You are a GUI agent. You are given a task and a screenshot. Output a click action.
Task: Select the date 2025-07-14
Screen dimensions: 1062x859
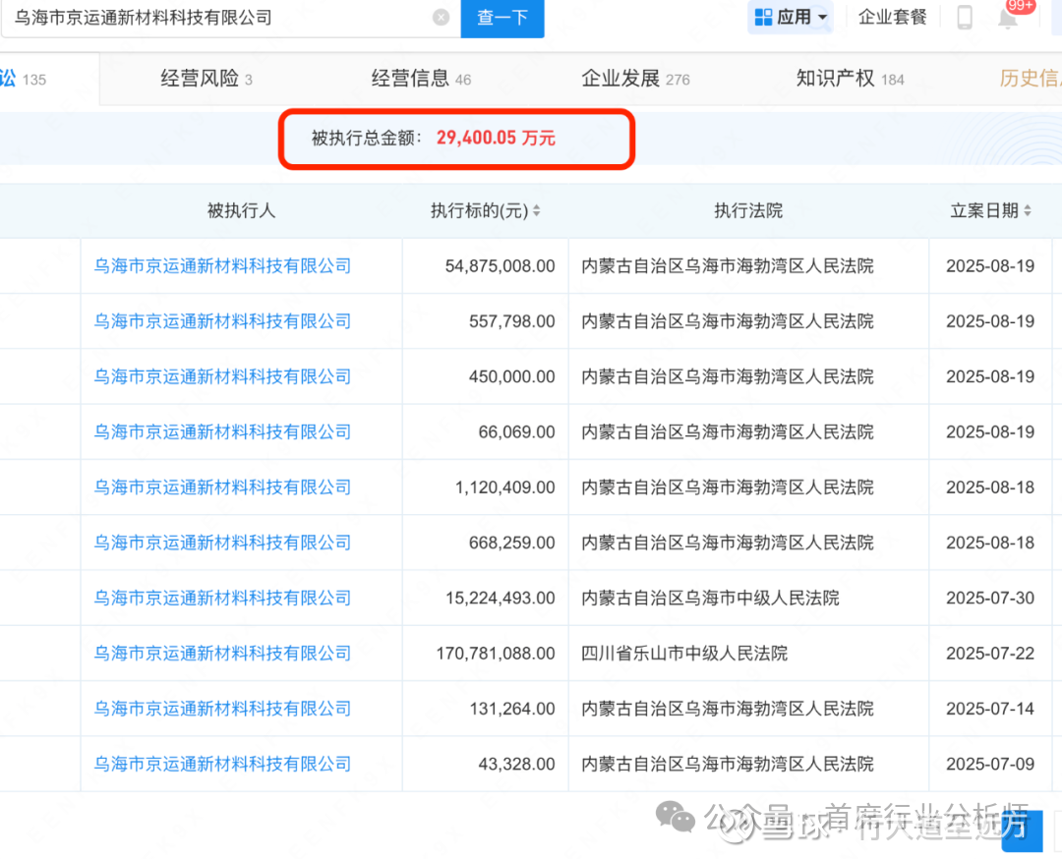click(x=990, y=709)
